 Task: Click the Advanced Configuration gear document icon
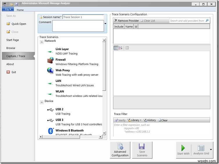[120, 146]
